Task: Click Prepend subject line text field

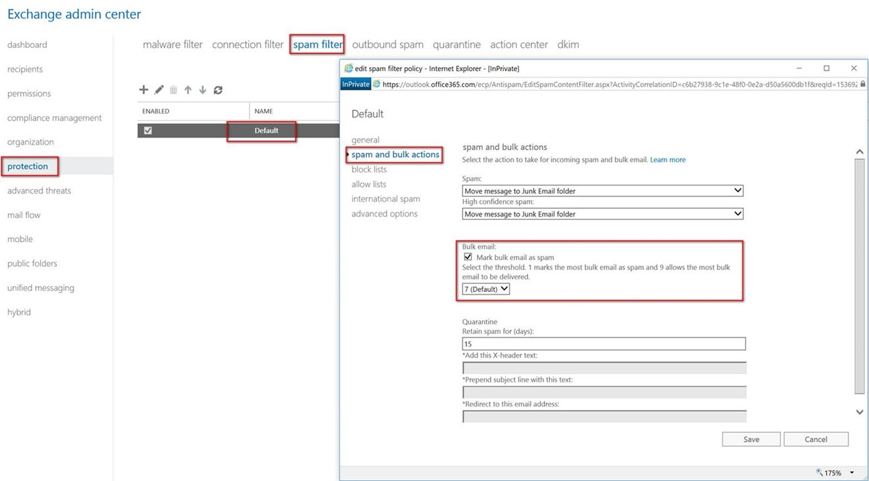Action: point(604,392)
